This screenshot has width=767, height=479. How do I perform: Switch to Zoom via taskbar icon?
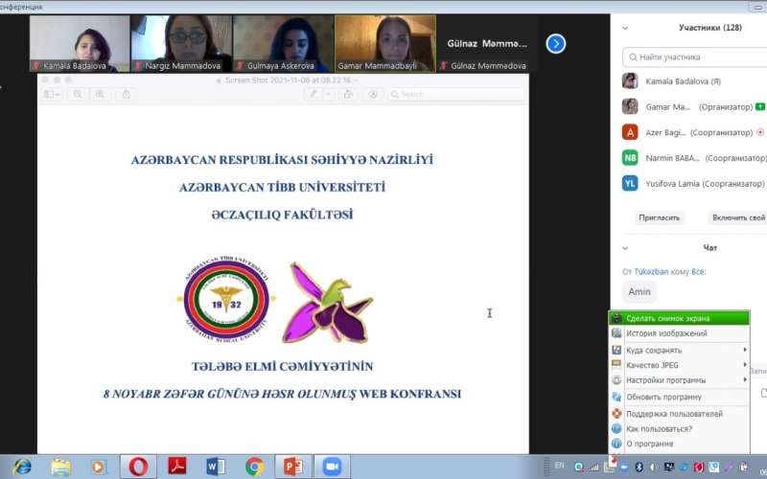[x=332, y=467]
